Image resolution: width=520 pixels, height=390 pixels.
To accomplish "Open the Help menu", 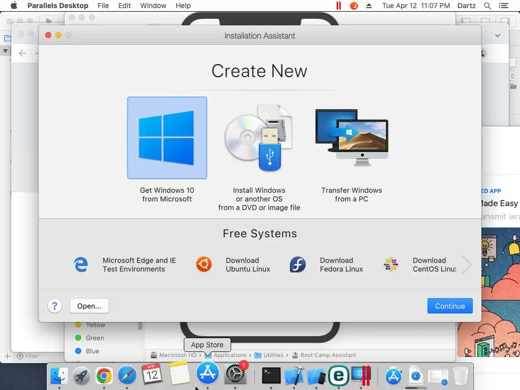I will point(183,6).
